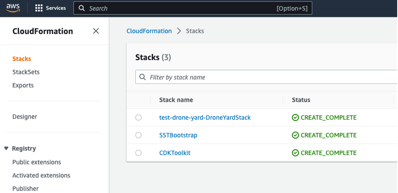Select the CDKToolkit stack radio button
398x193 pixels.
click(x=139, y=153)
